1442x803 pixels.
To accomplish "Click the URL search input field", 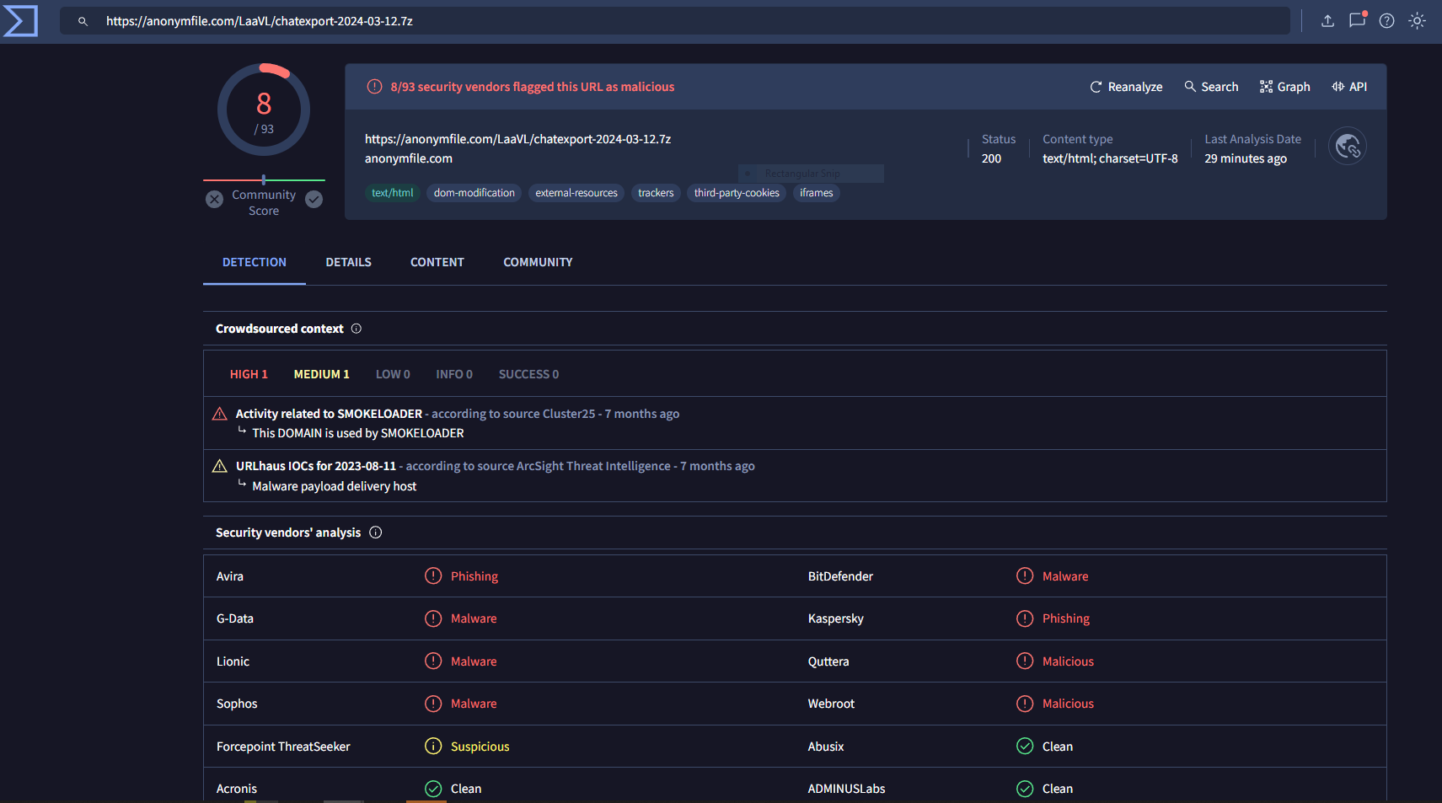I will pos(675,21).
